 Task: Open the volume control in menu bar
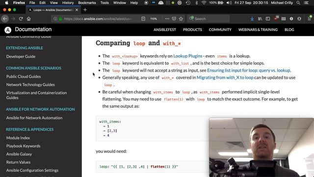tap(229, 3)
